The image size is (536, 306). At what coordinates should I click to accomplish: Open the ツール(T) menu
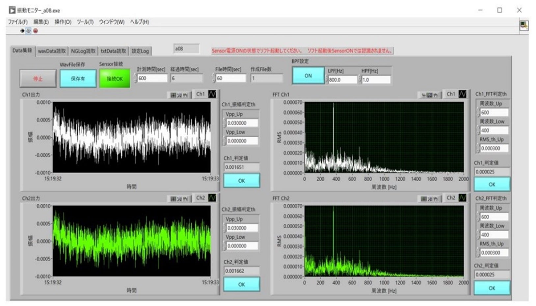click(85, 22)
